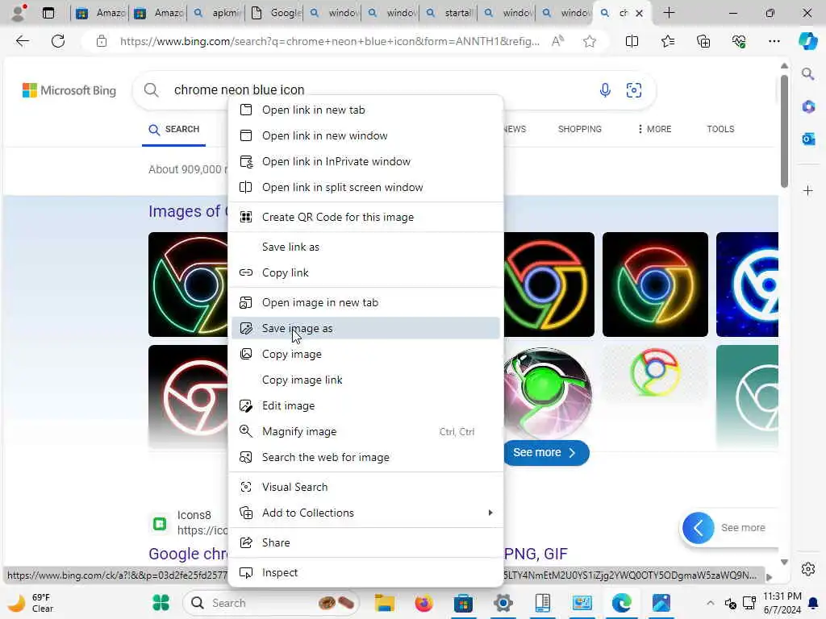This screenshot has height=619, width=826.
Task: Select Magnify image
Action: [x=365, y=432]
